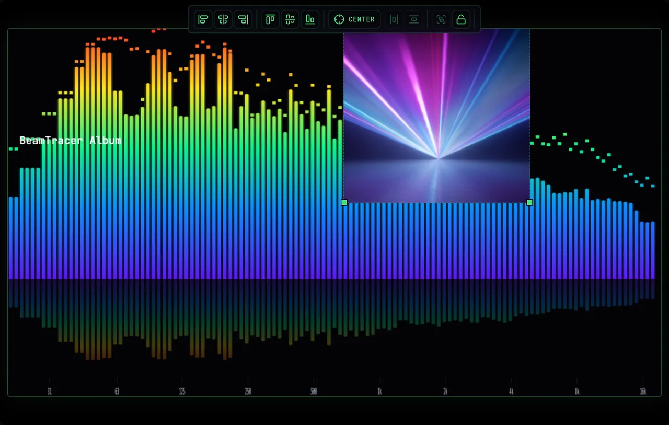This screenshot has height=425, width=669.
Task: Click the bottom-left resize handle of the image
Action: point(344,202)
